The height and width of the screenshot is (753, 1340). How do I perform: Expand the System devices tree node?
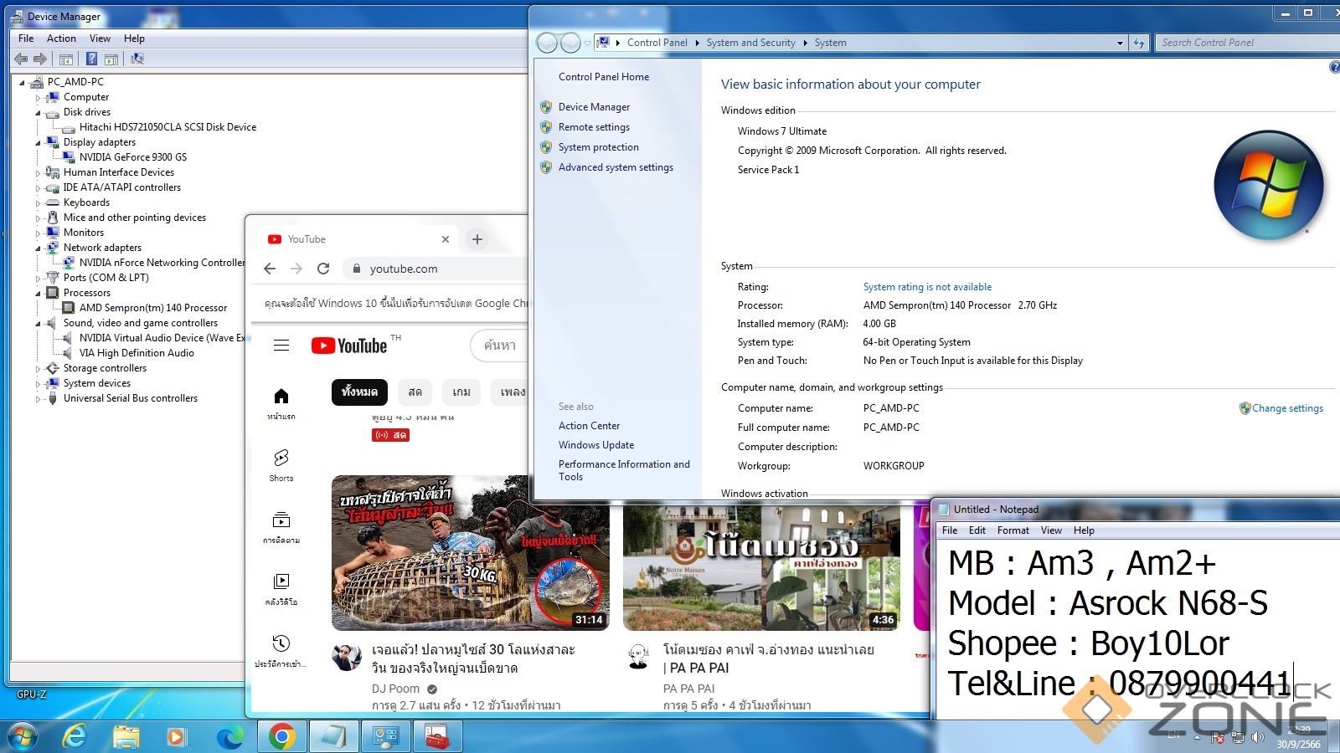point(38,384)
